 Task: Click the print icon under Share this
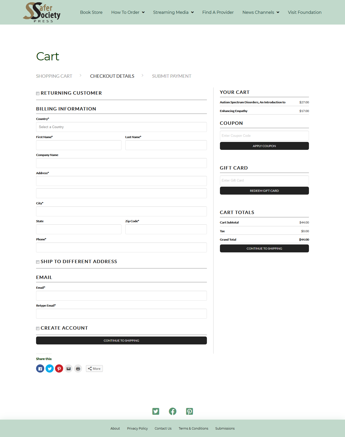pos(78,368)
